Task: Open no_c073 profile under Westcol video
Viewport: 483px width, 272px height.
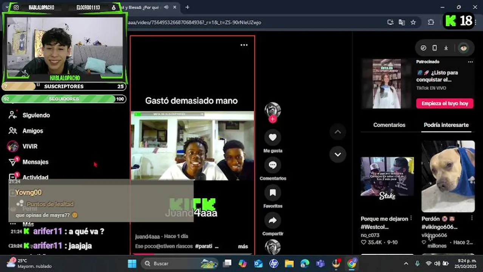Action: point(370,235)
